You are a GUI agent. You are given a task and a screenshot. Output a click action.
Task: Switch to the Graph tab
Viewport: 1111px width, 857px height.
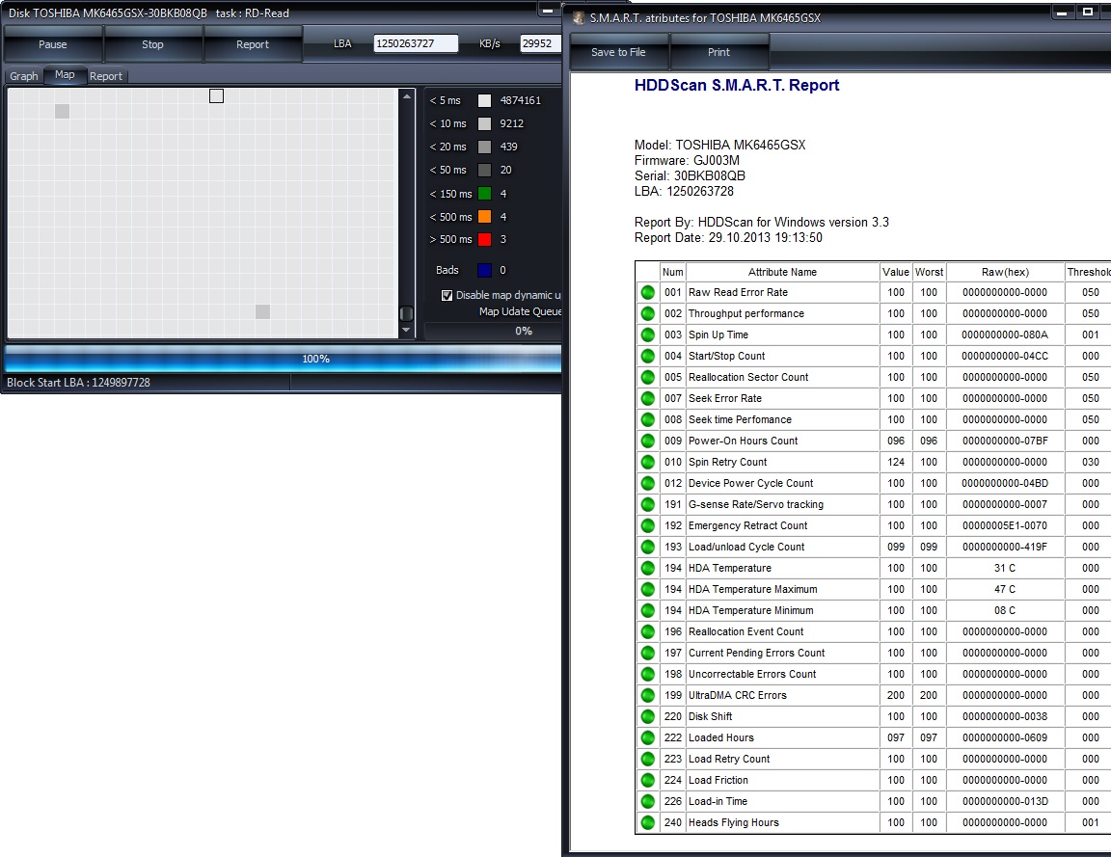24,76
